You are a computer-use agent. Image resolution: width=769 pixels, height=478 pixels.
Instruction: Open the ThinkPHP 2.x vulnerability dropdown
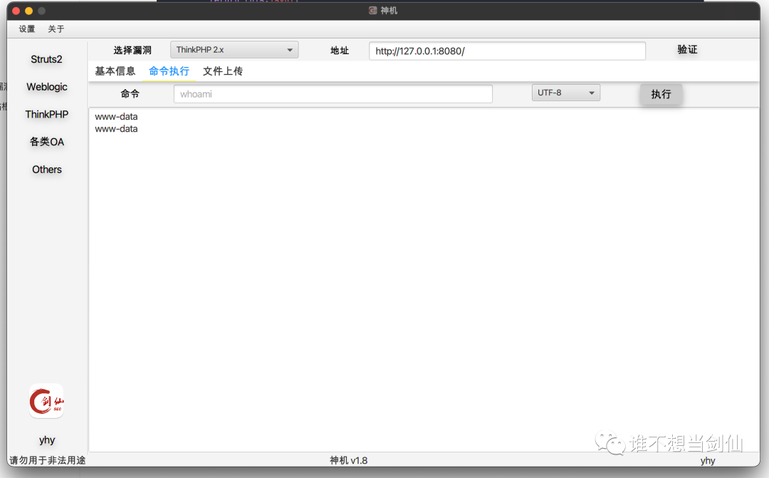pyautogui.click(x=234, y=50)
